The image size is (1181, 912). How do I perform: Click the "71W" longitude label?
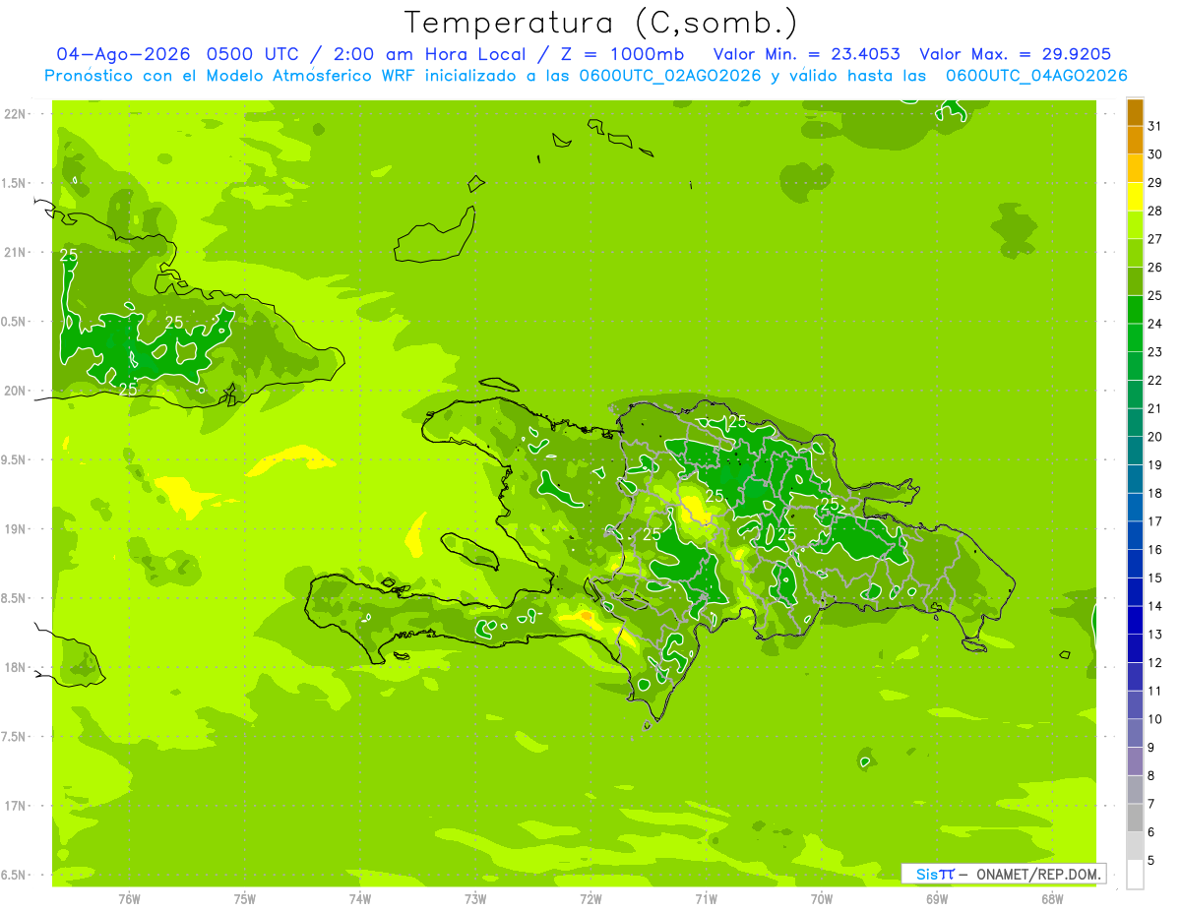tap(706, 898)
